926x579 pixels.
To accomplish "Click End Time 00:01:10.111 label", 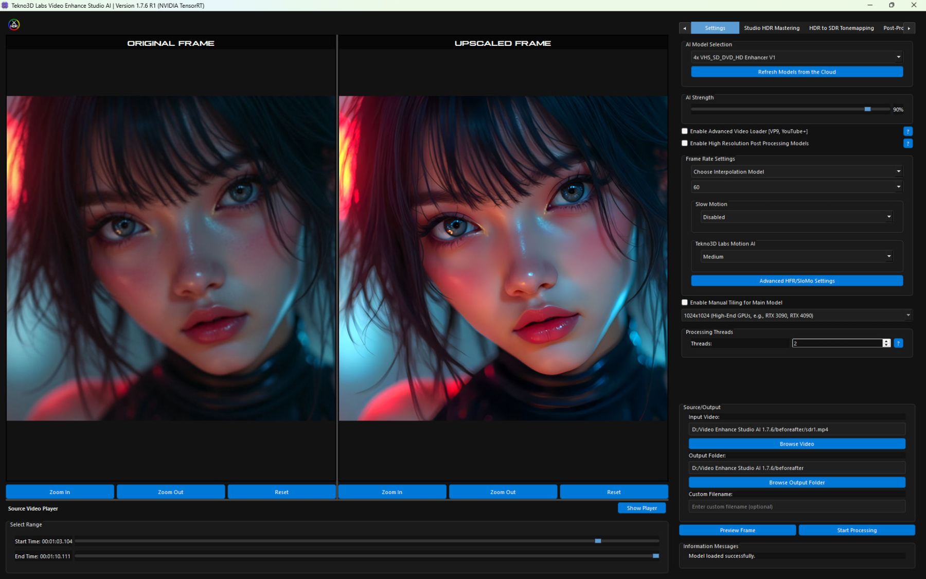I will (x=43, y=556).
